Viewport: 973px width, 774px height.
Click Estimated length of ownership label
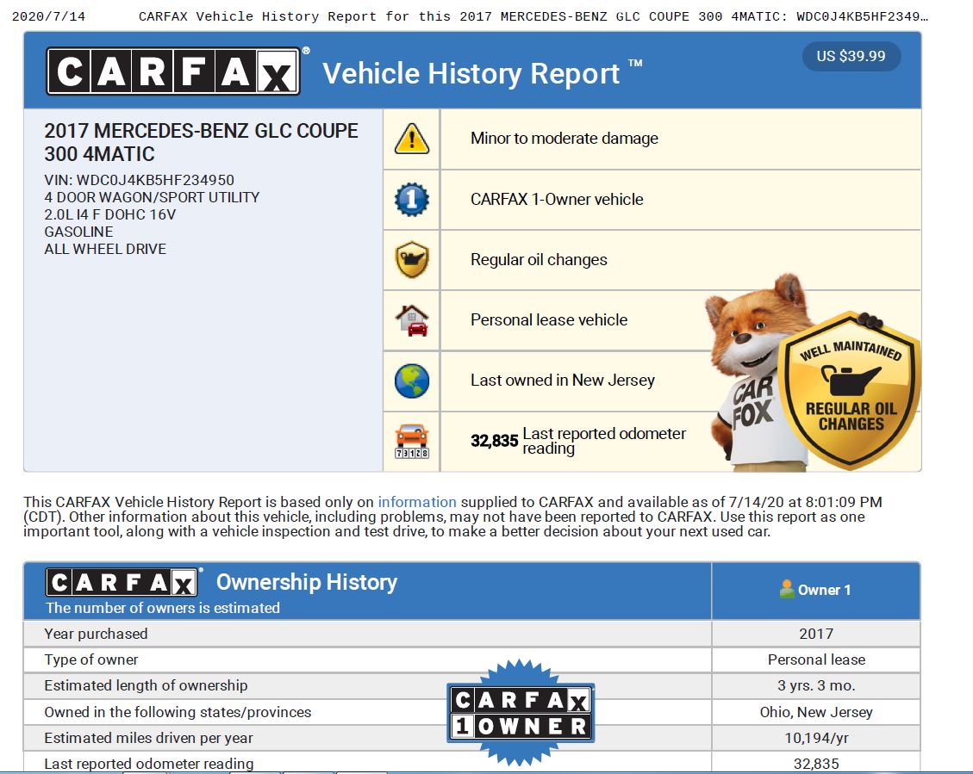pyautogui.click(x=146, y=685)
